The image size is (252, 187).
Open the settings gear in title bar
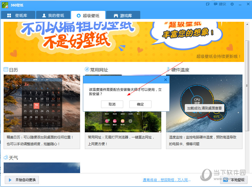[232, 4]
